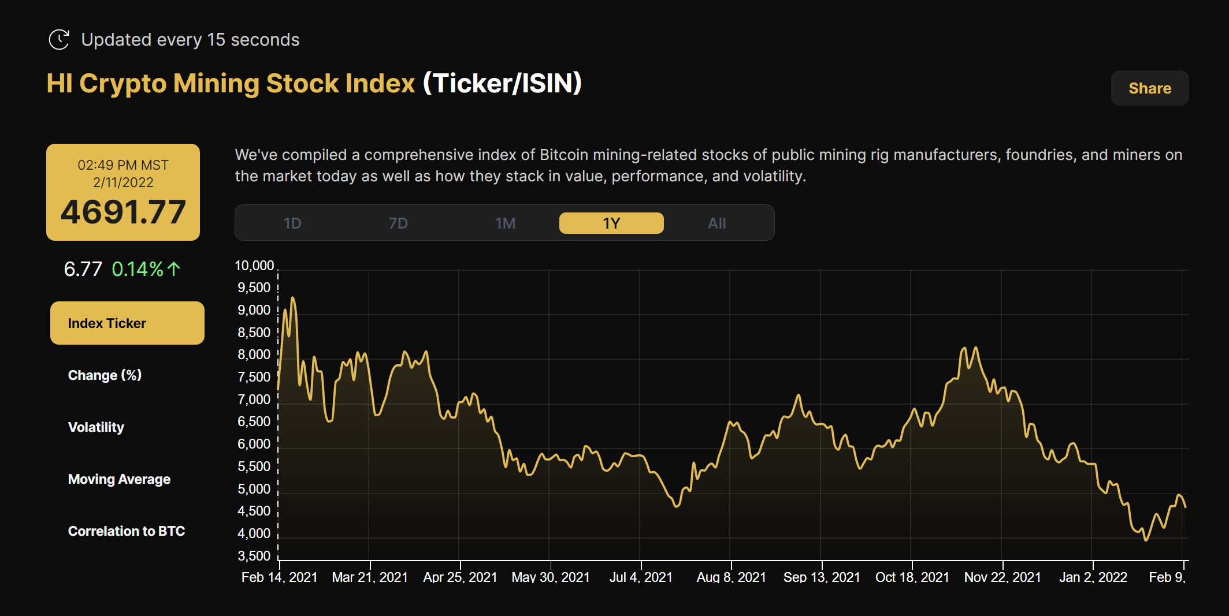Click the Feb 14, 2021 axis label
The height and width of the screenshot is (616, 1229).
(x=279, y=576)
